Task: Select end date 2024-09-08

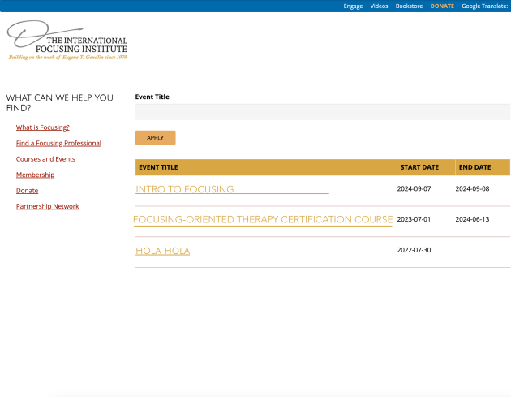Action: pyautogui.click(x=472, y=188)
